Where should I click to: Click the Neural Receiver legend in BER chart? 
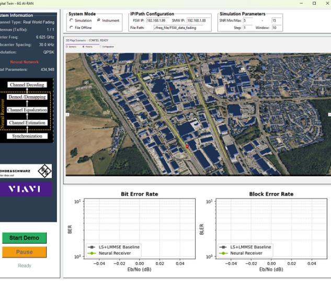(x=110, y=253)
